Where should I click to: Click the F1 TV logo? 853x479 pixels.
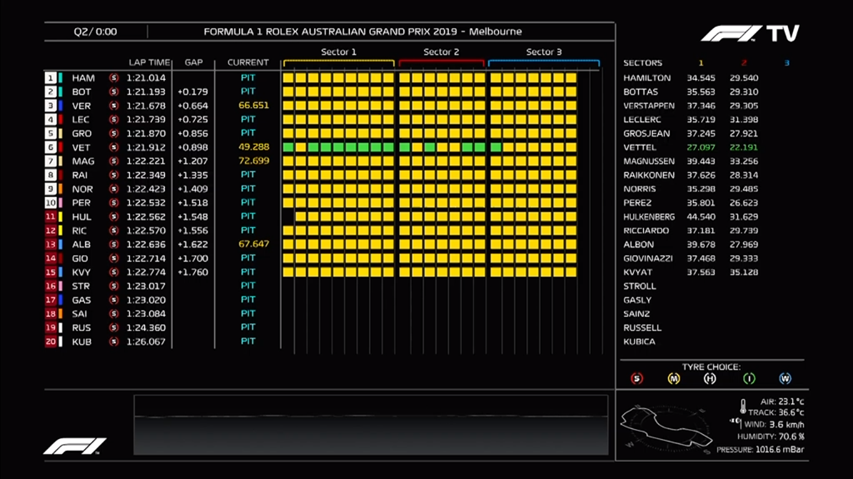(750, 33)
